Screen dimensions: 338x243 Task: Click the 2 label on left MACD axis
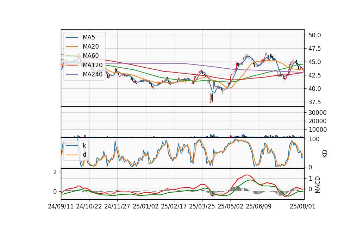55,172
